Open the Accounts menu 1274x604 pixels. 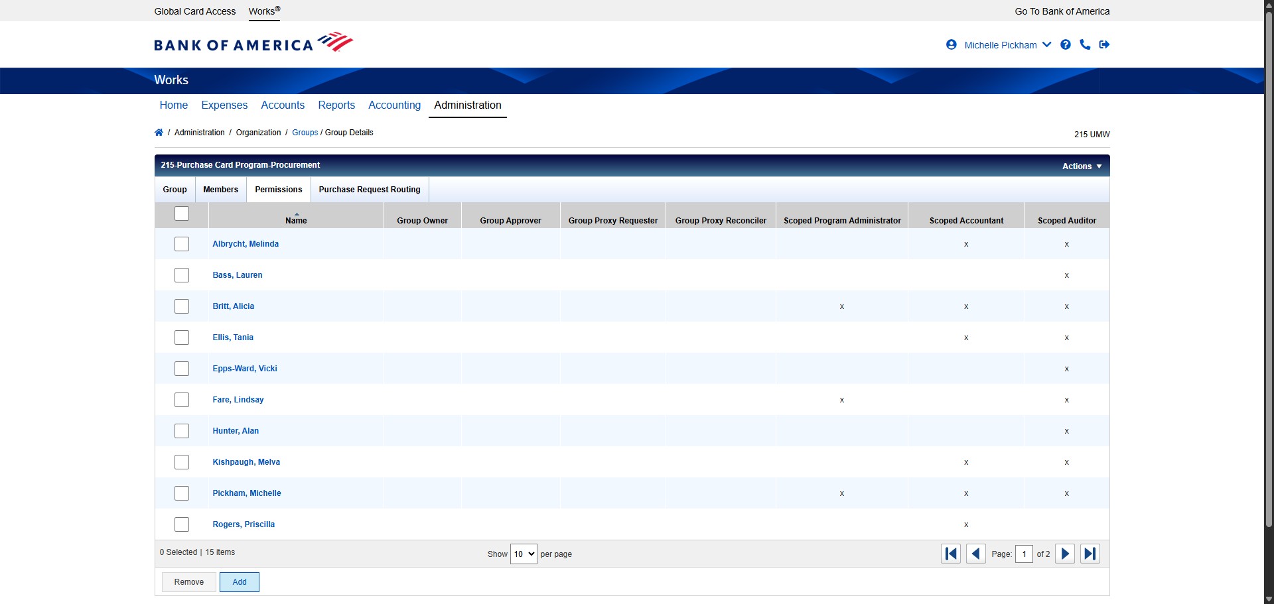click(x=283, y=105)
